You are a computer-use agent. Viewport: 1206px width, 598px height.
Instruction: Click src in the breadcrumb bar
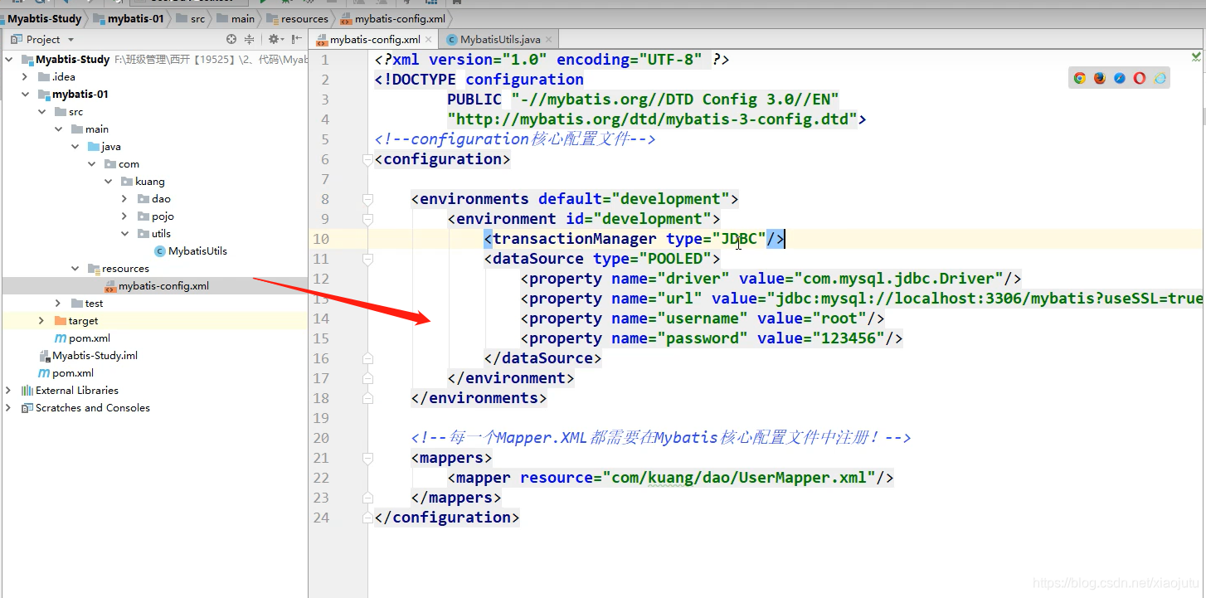tap(190, 18)
